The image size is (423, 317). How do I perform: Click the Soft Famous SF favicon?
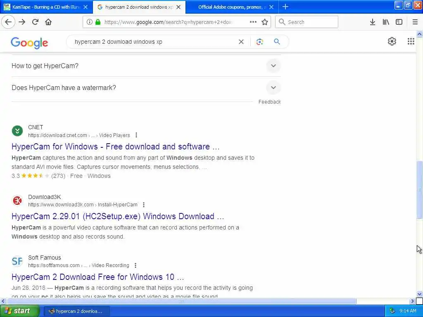pyautogui.click(x=17, y=261)
